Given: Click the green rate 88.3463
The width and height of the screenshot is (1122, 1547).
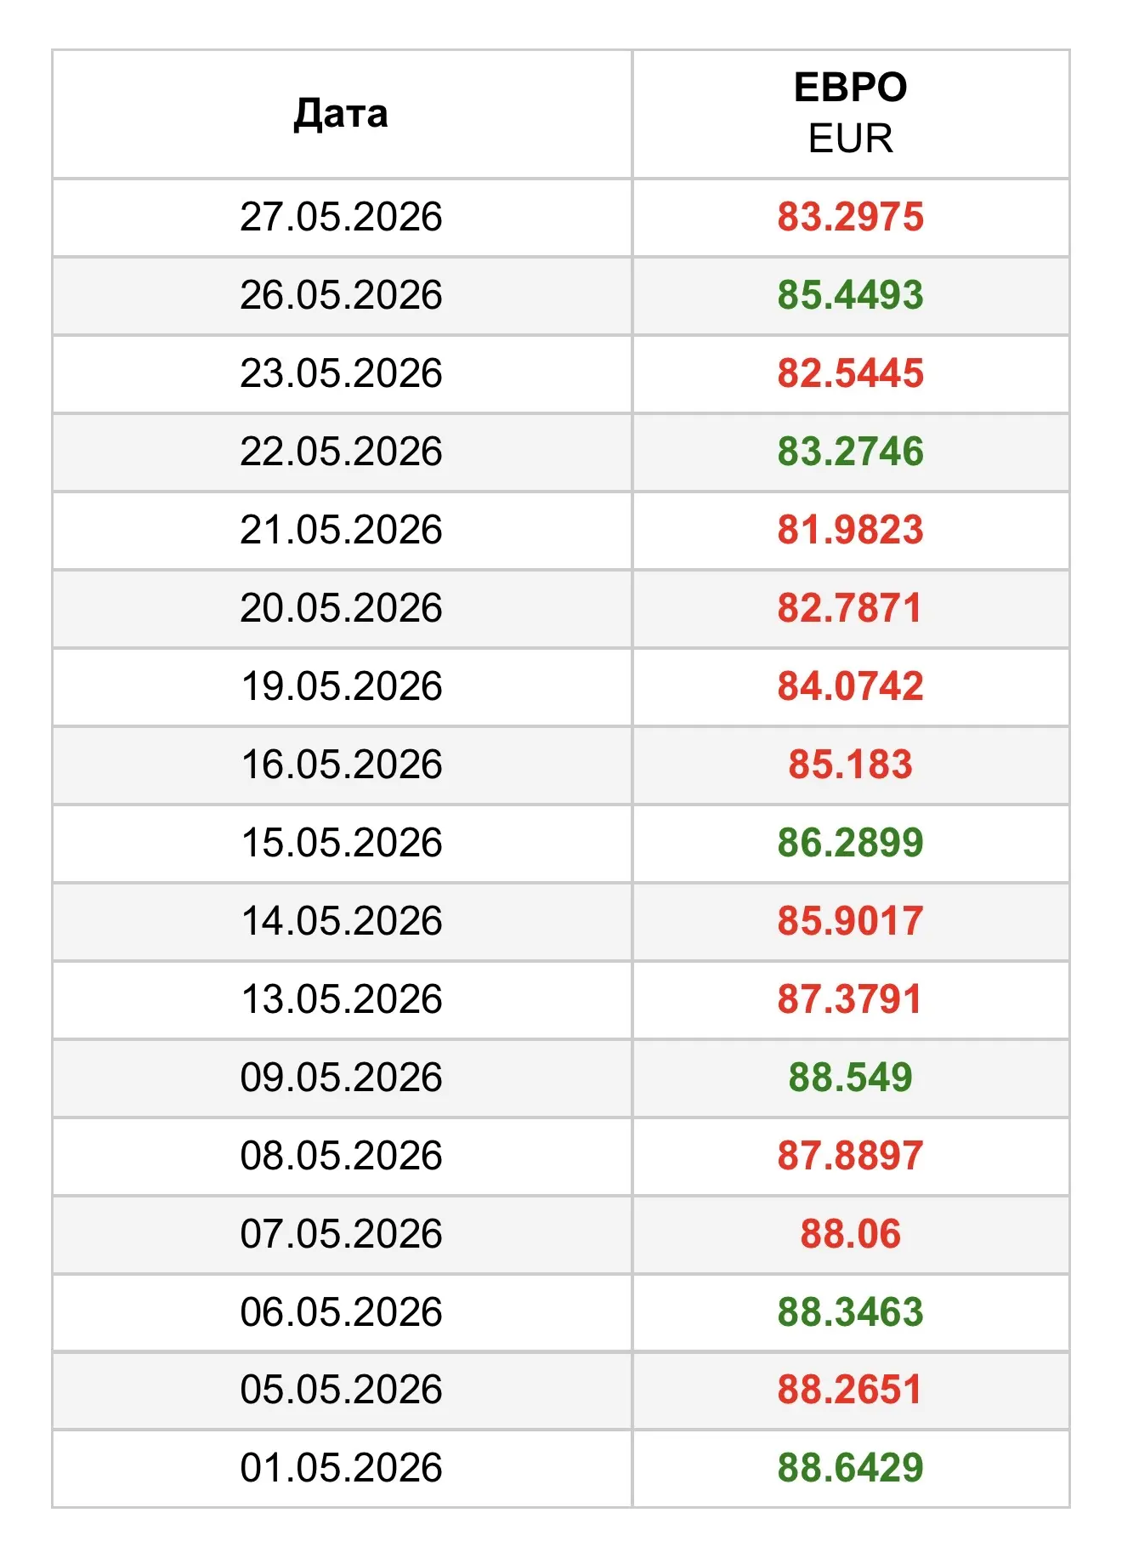Looking at the screenshot, I should [x=850, y=1312].
